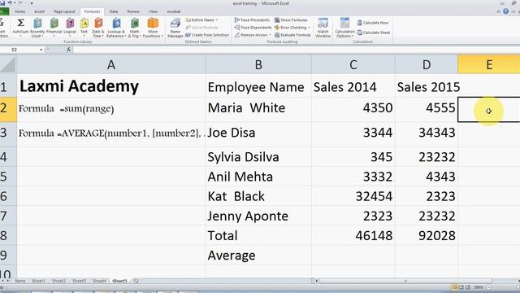The width and height of the screenshot is (520, 293).
Task: Open the Text functions book icon
Action: [x=84, y=24]
